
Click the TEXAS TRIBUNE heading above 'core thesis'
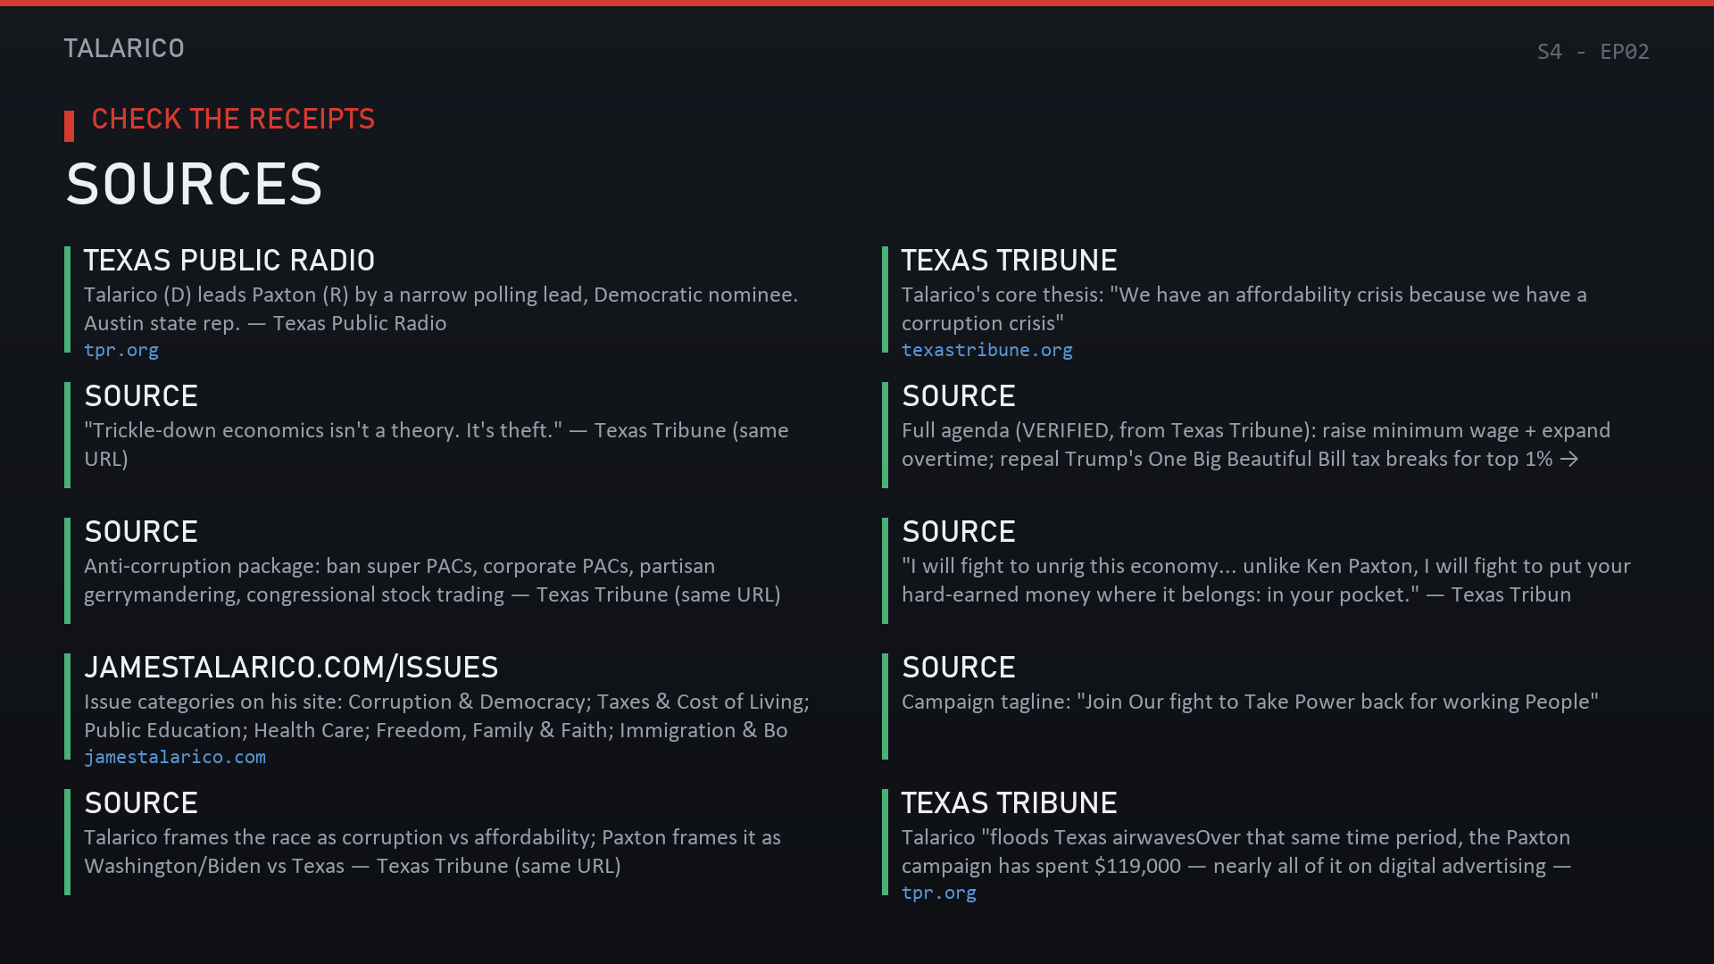(x=1009, y=261)
